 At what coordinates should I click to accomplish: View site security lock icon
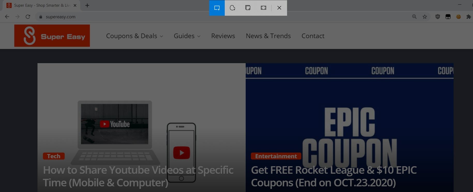[41, 17]
